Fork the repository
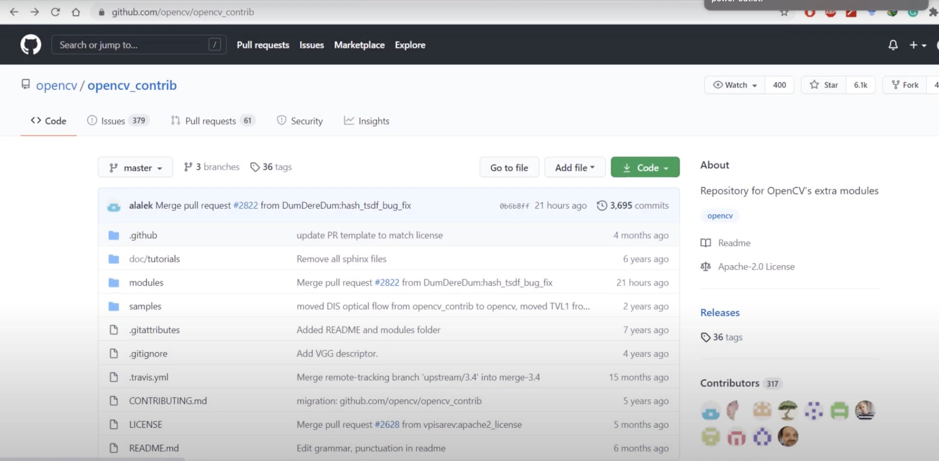Viewport: 939px width, 461px height. point(905,85)
